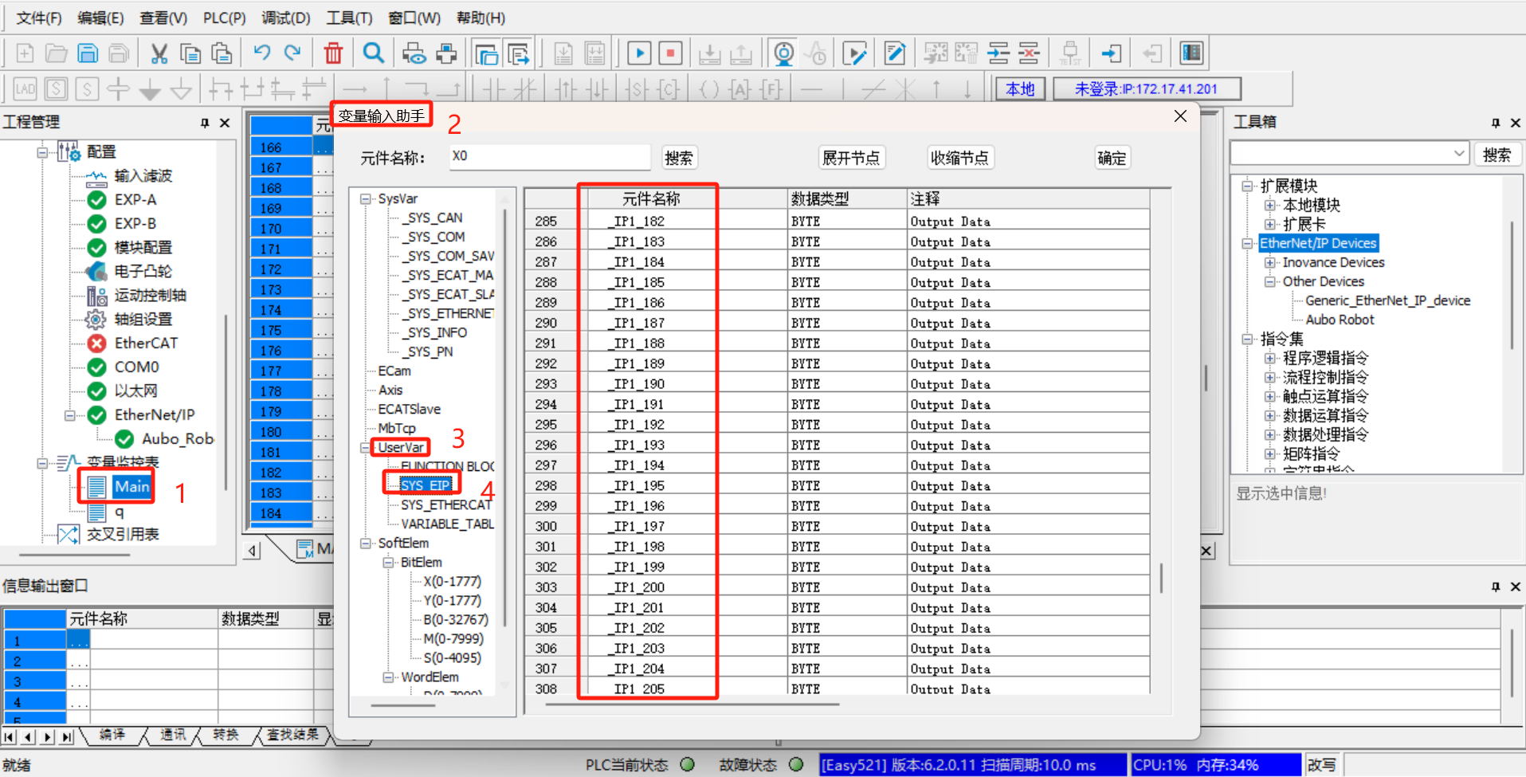
Task: Open the 文件(F) menu
Action: (39, 18)
